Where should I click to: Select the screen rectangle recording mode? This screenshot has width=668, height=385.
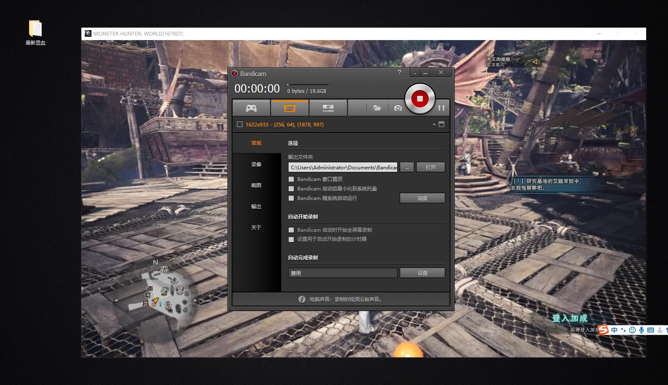[x=290, y=108]
